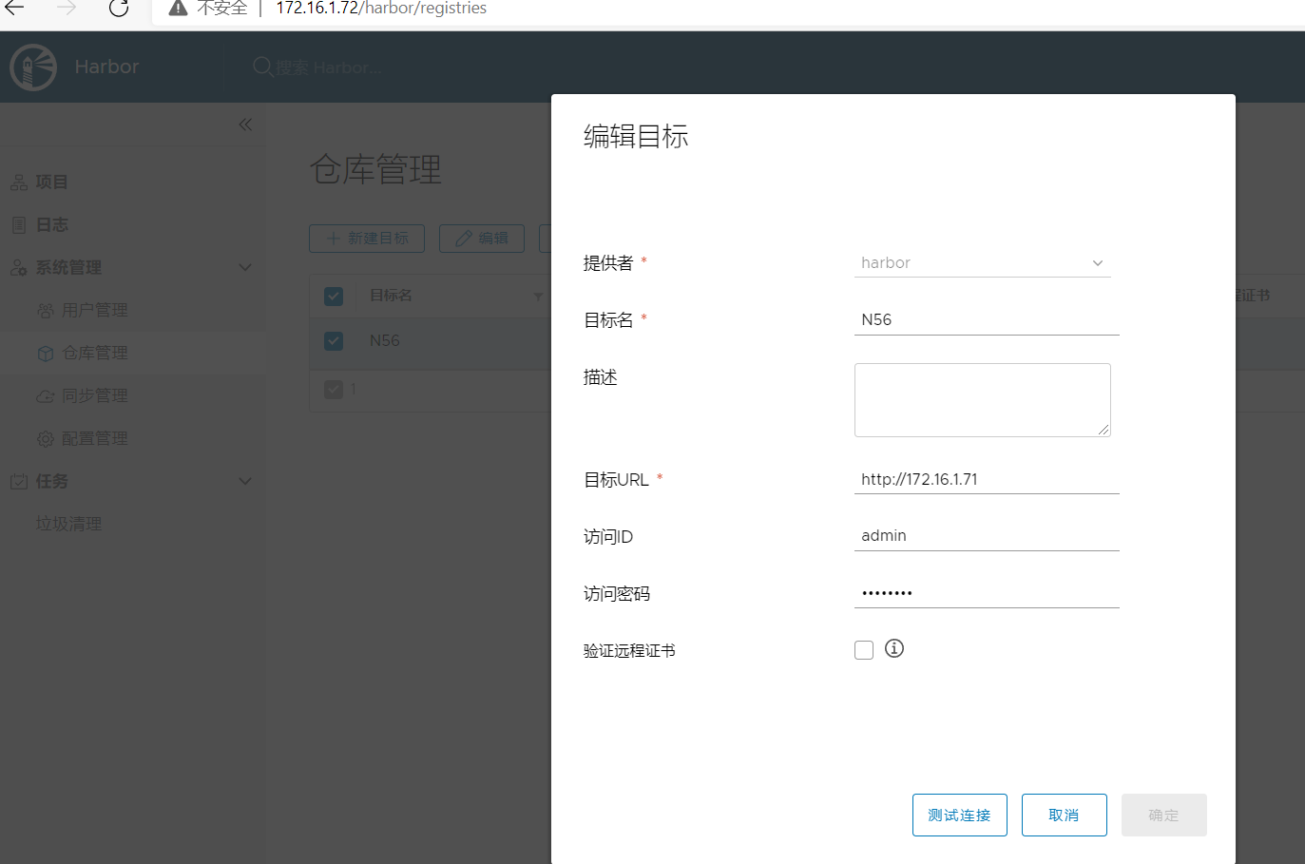
Task: Click the 描述 text area
Action: click(983, 400)
